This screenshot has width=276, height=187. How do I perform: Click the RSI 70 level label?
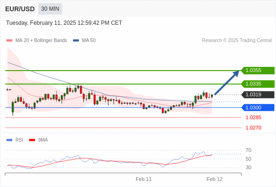[x=248, y=150]
